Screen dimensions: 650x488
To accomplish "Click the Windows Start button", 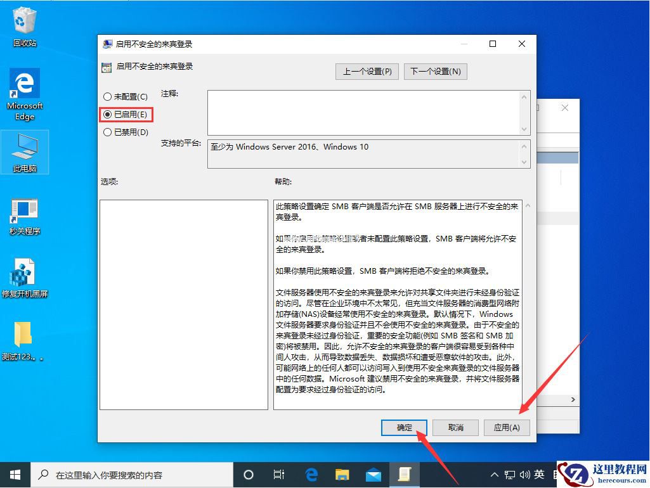I will [x=15, y=474].
